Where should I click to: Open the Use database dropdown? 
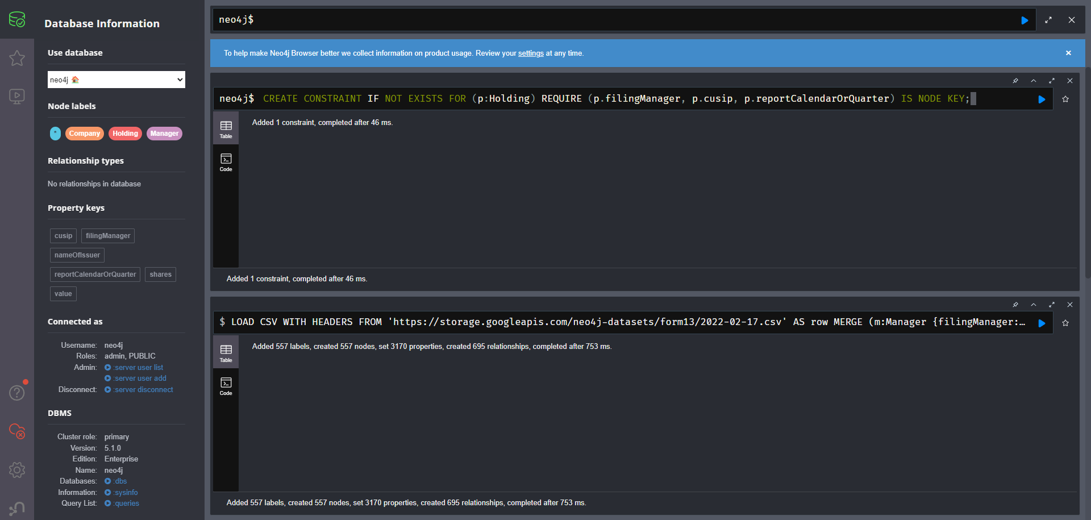tap(116, 80)
